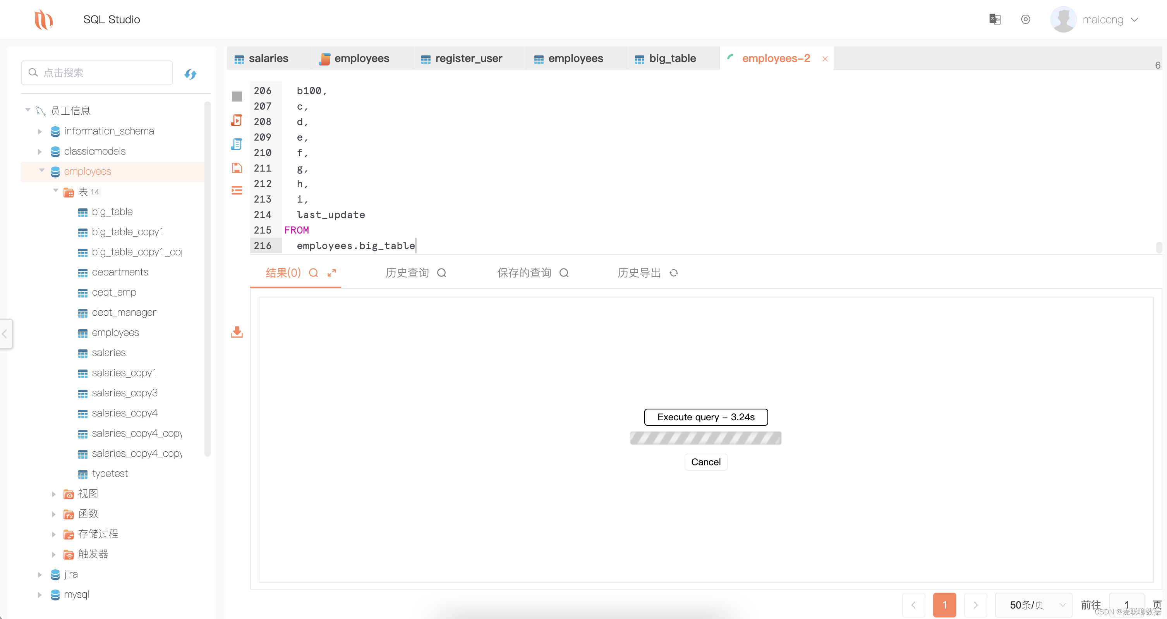Go to next results page
This screenshot has width=1167, height=619.
click(x=975, y=605)
